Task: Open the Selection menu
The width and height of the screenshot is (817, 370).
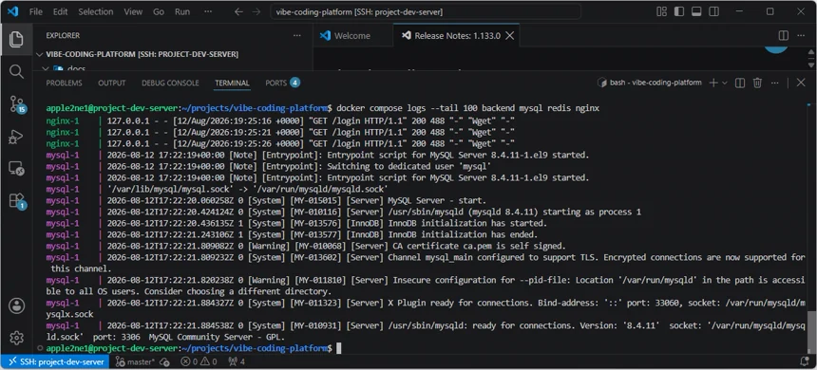Action: [x=96, y=11]
